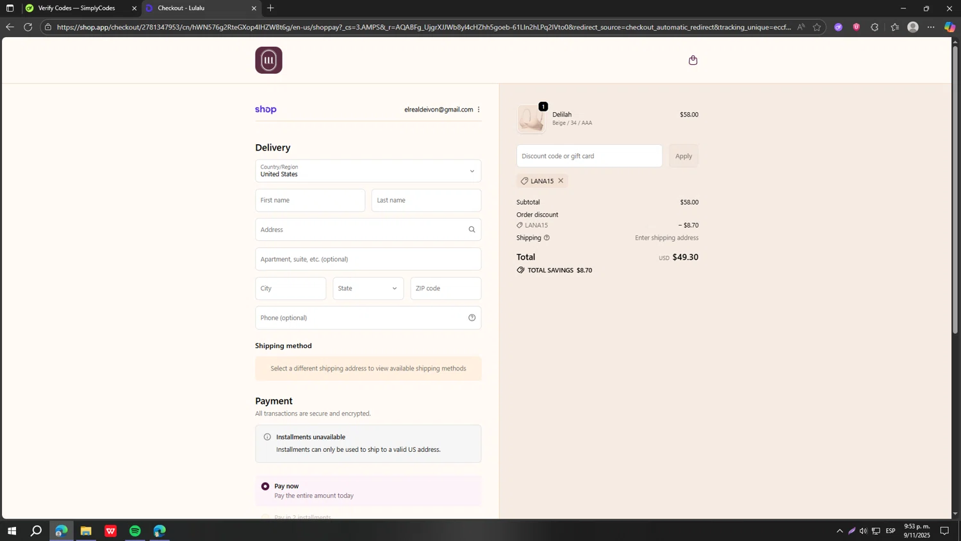961x541 pixels.
Task: Click the address search magnifier icon
Action: pyautogui.click(x=472, y=229)
